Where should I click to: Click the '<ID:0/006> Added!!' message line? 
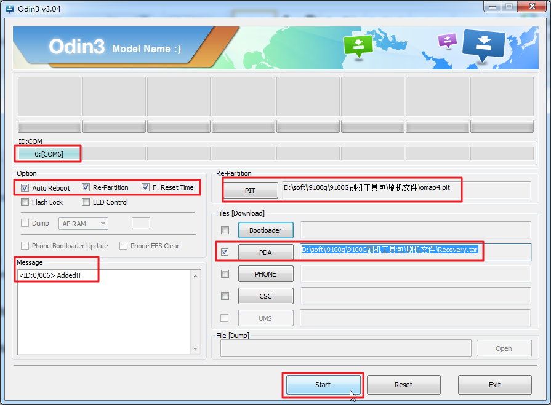point(50,275)
